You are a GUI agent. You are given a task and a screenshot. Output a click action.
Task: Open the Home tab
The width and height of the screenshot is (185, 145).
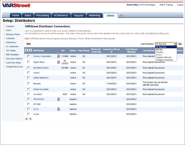pyautogui.click(x=15, y=15)
